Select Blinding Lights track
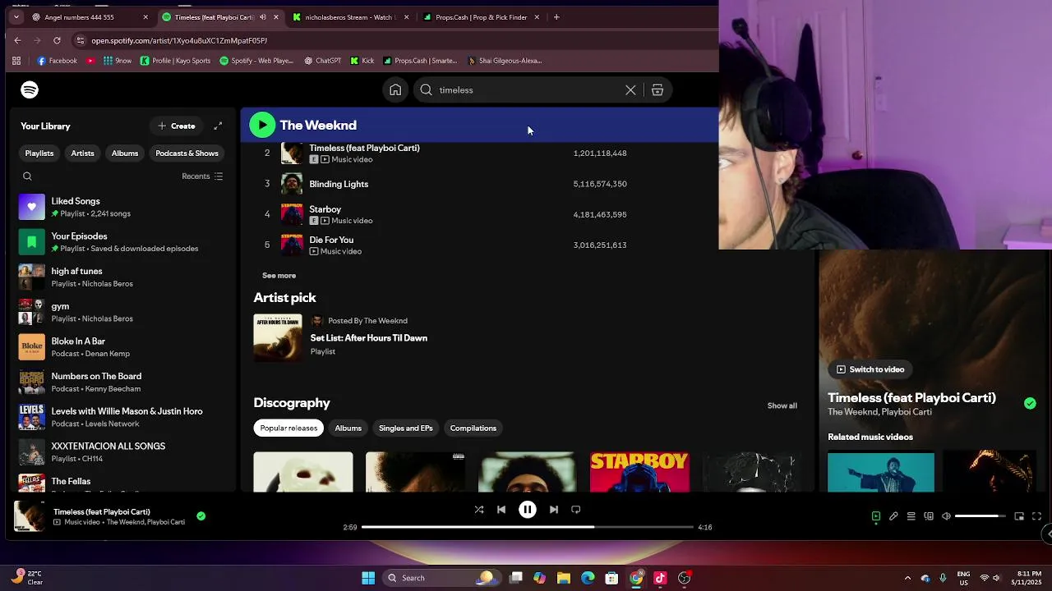 339,185
